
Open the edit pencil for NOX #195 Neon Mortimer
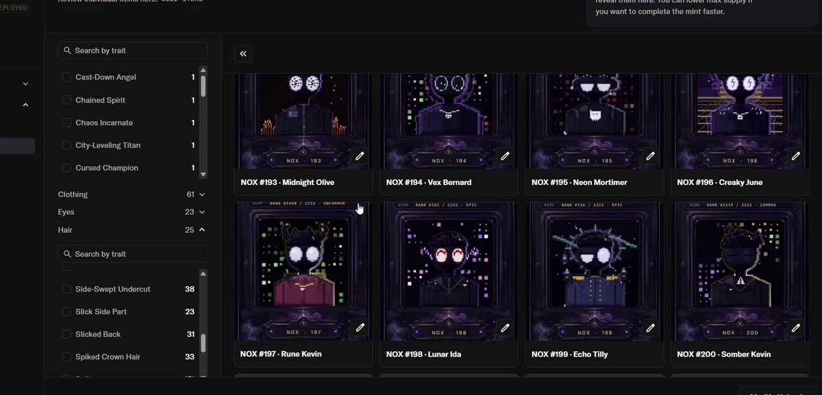point(650,156)
